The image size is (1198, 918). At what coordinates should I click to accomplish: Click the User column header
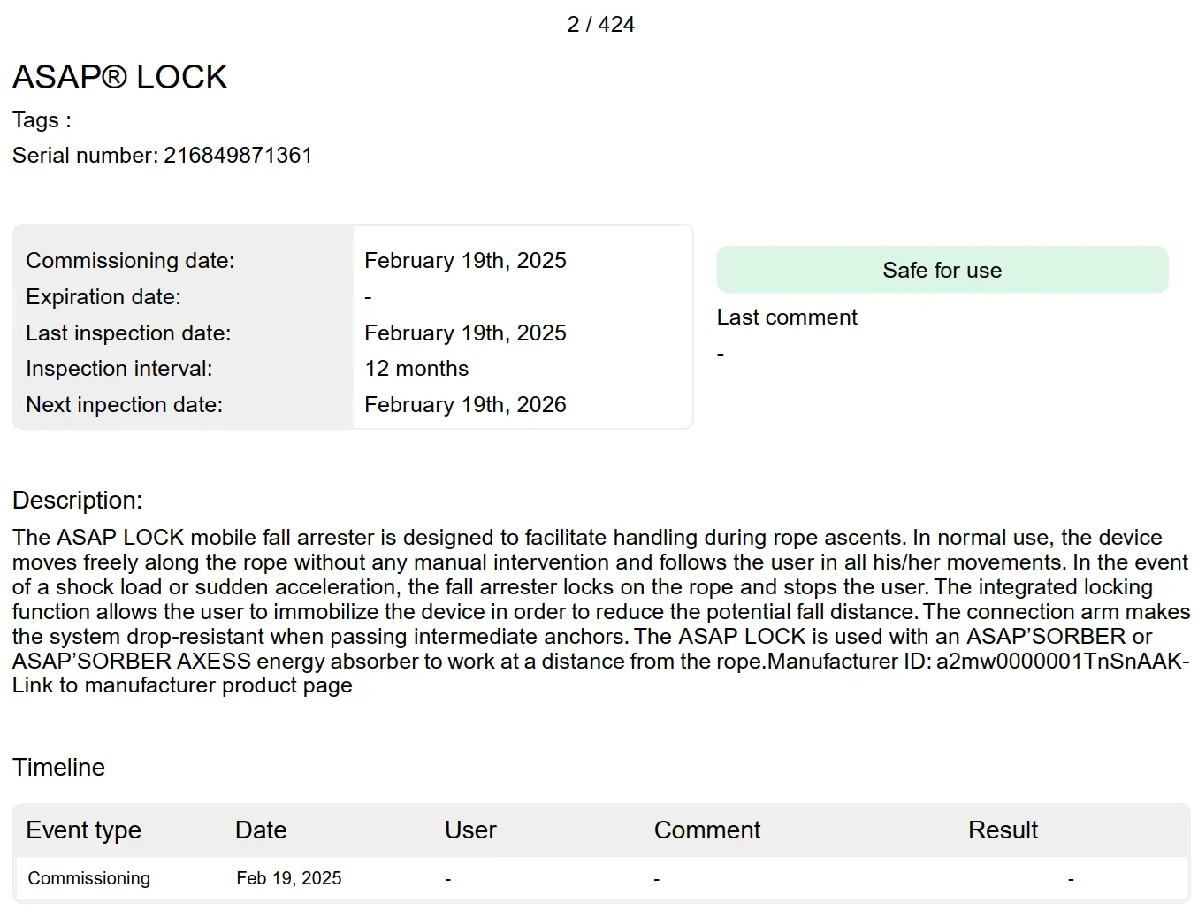470,830
